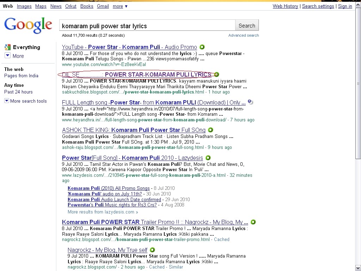
Task: Click the www.youtube.com/watch?v=-Ez8eeKvEaI URL text
Action: [104, 64]
